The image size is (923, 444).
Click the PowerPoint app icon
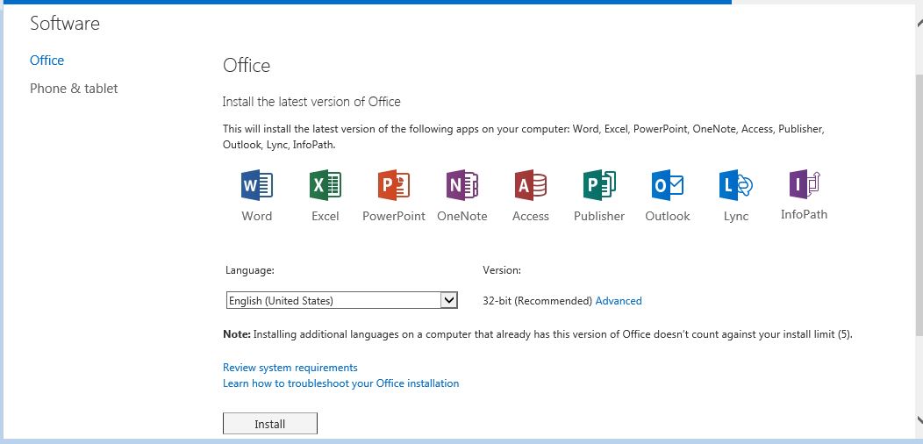pyautogui.click(x=393, y=185)
